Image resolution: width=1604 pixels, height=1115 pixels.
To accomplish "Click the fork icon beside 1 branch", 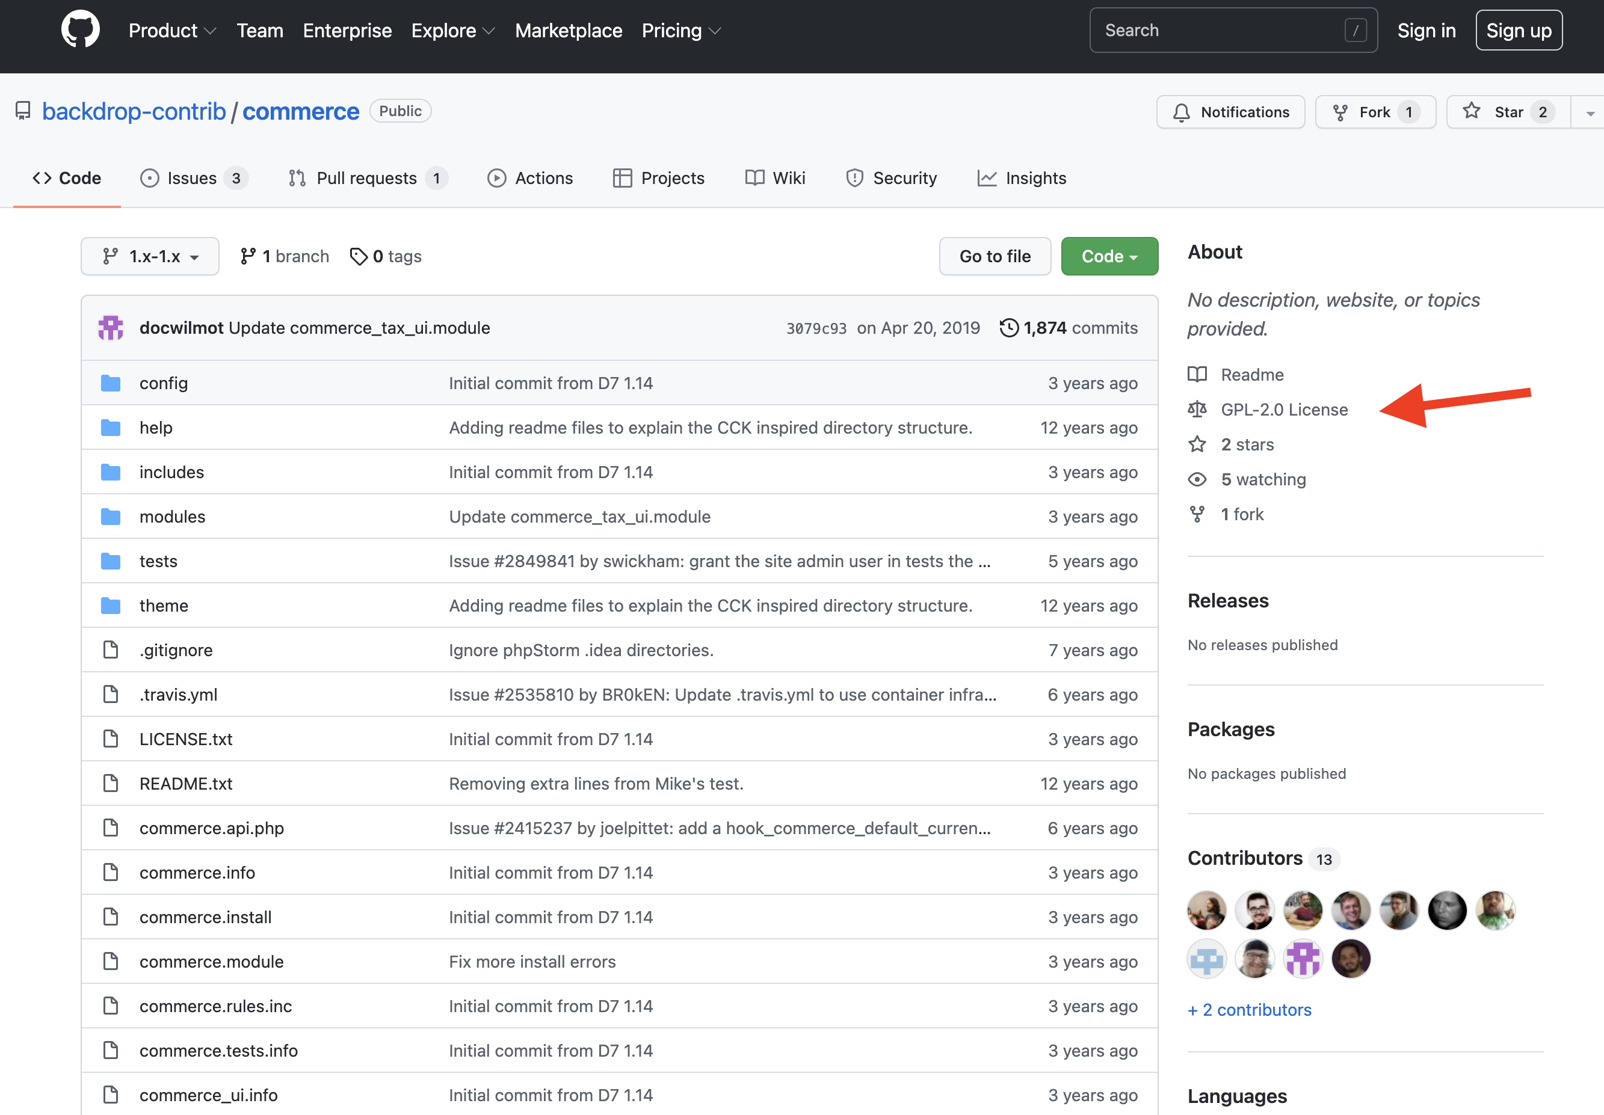I will [x=248, y=256].
